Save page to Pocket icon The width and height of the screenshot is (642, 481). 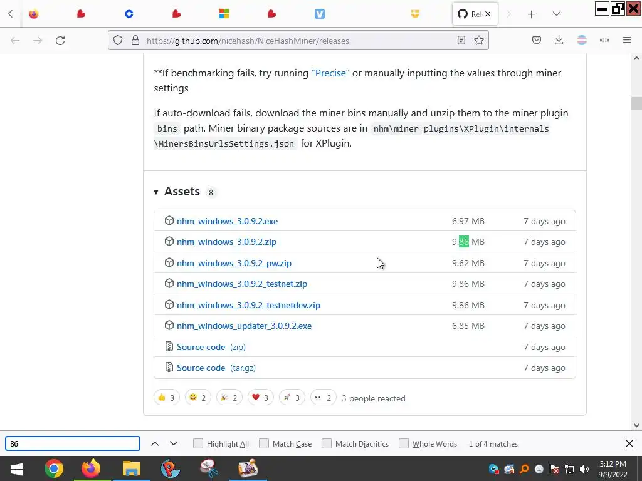click(x=537, y=40)
